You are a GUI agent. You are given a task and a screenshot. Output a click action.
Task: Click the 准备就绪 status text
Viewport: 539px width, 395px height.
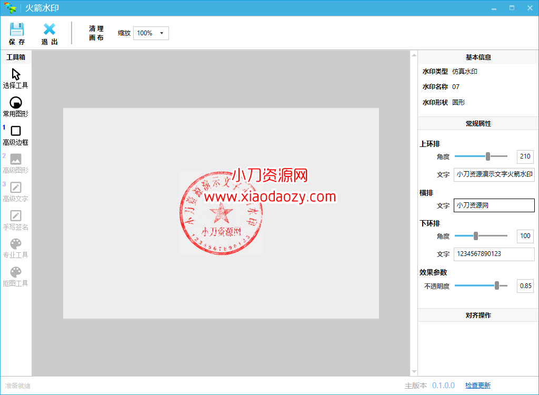tap(18, 386)
